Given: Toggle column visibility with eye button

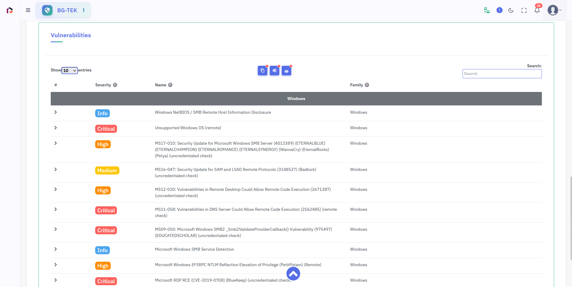Looking at the screenshot, I should tap(286, 71).
